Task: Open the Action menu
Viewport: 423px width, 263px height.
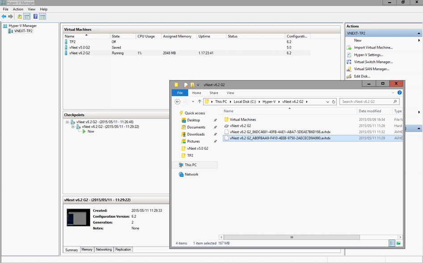Action: coord(18,9)
